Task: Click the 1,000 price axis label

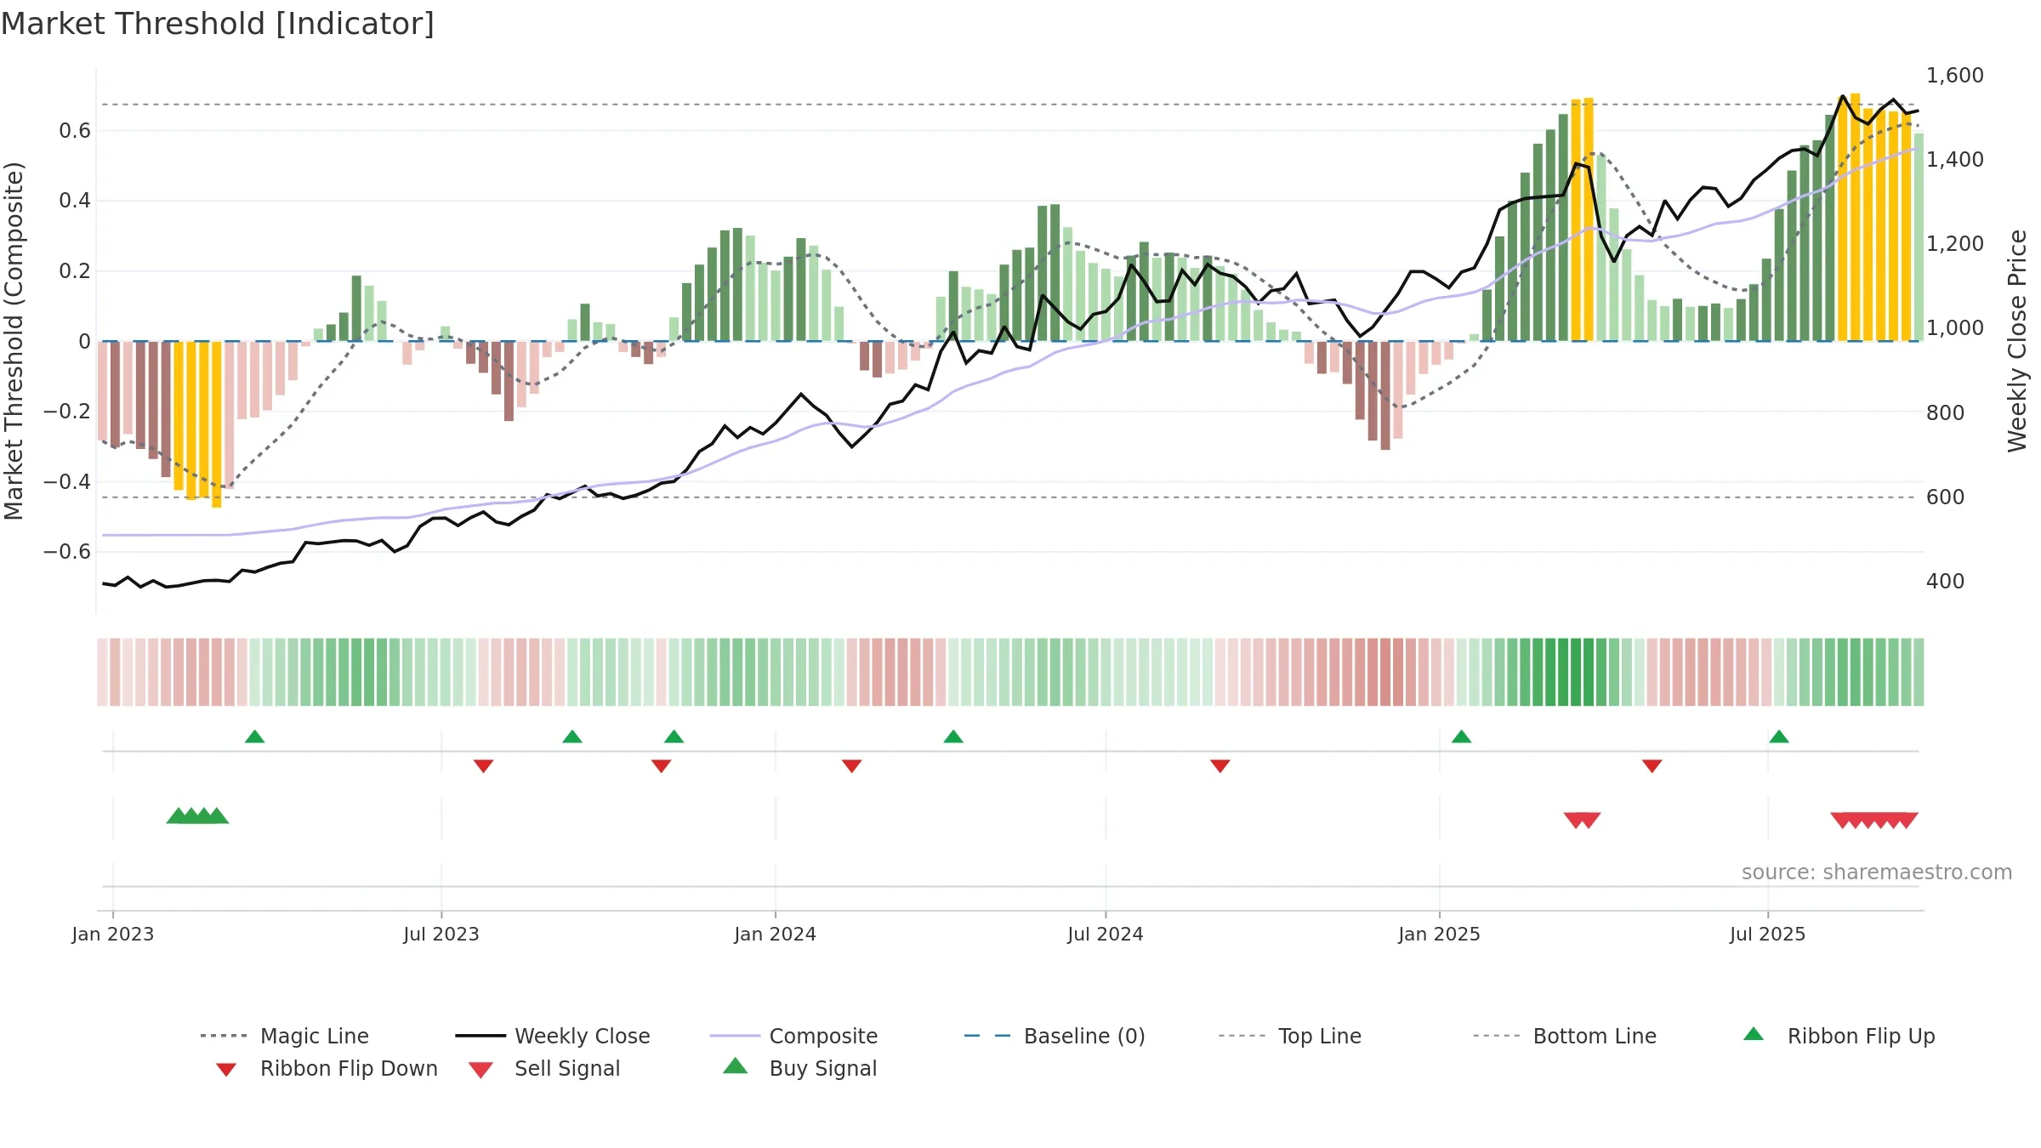Action: point(1955,328)
